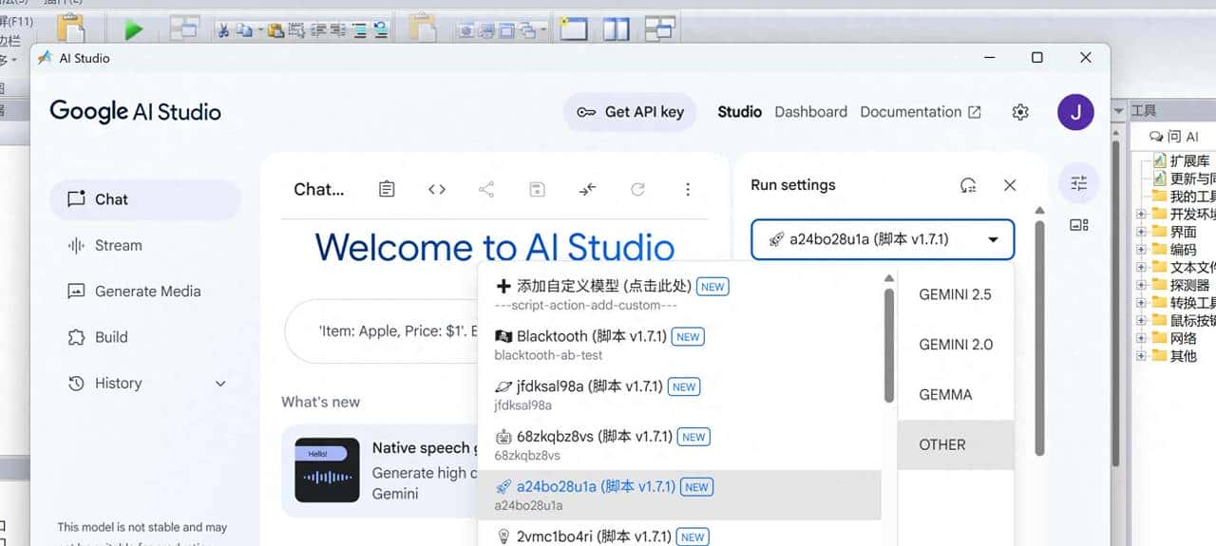
Task: Choose the OTHER model category
Action: click(955, 444)
